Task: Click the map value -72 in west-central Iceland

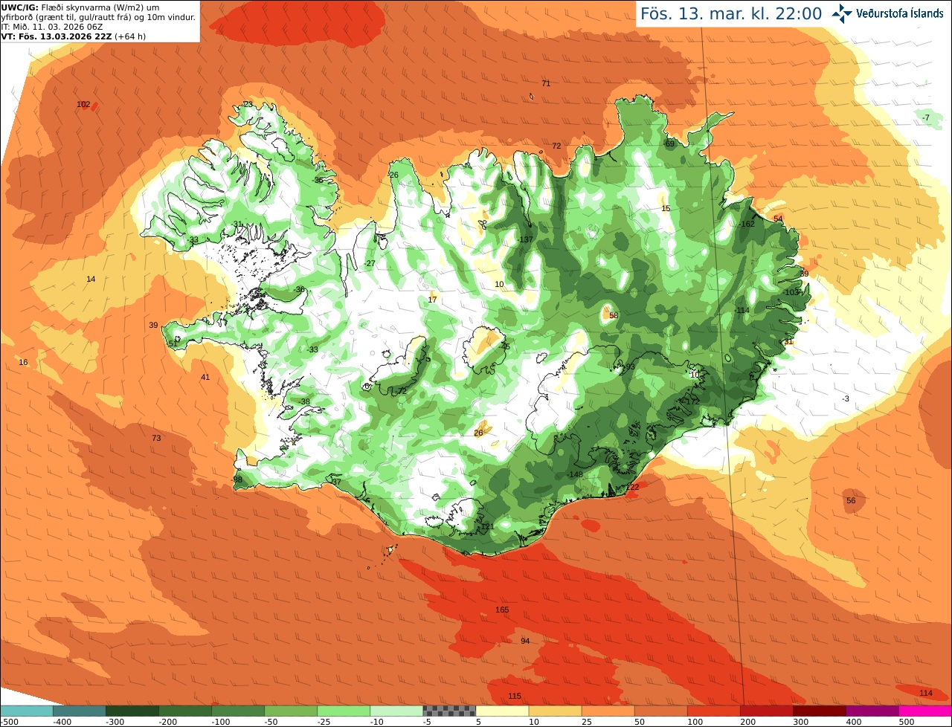Action: 401,392
